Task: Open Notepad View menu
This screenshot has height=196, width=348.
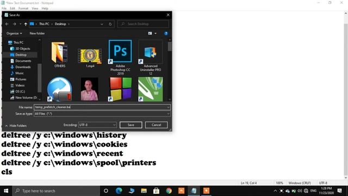Action: tap(35, 9)
